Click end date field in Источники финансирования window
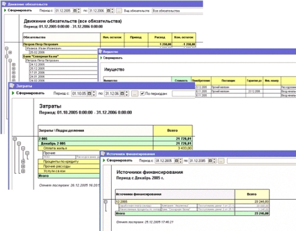Image resolution: width=296 pixels, height=231 pixels. point(198,161)
